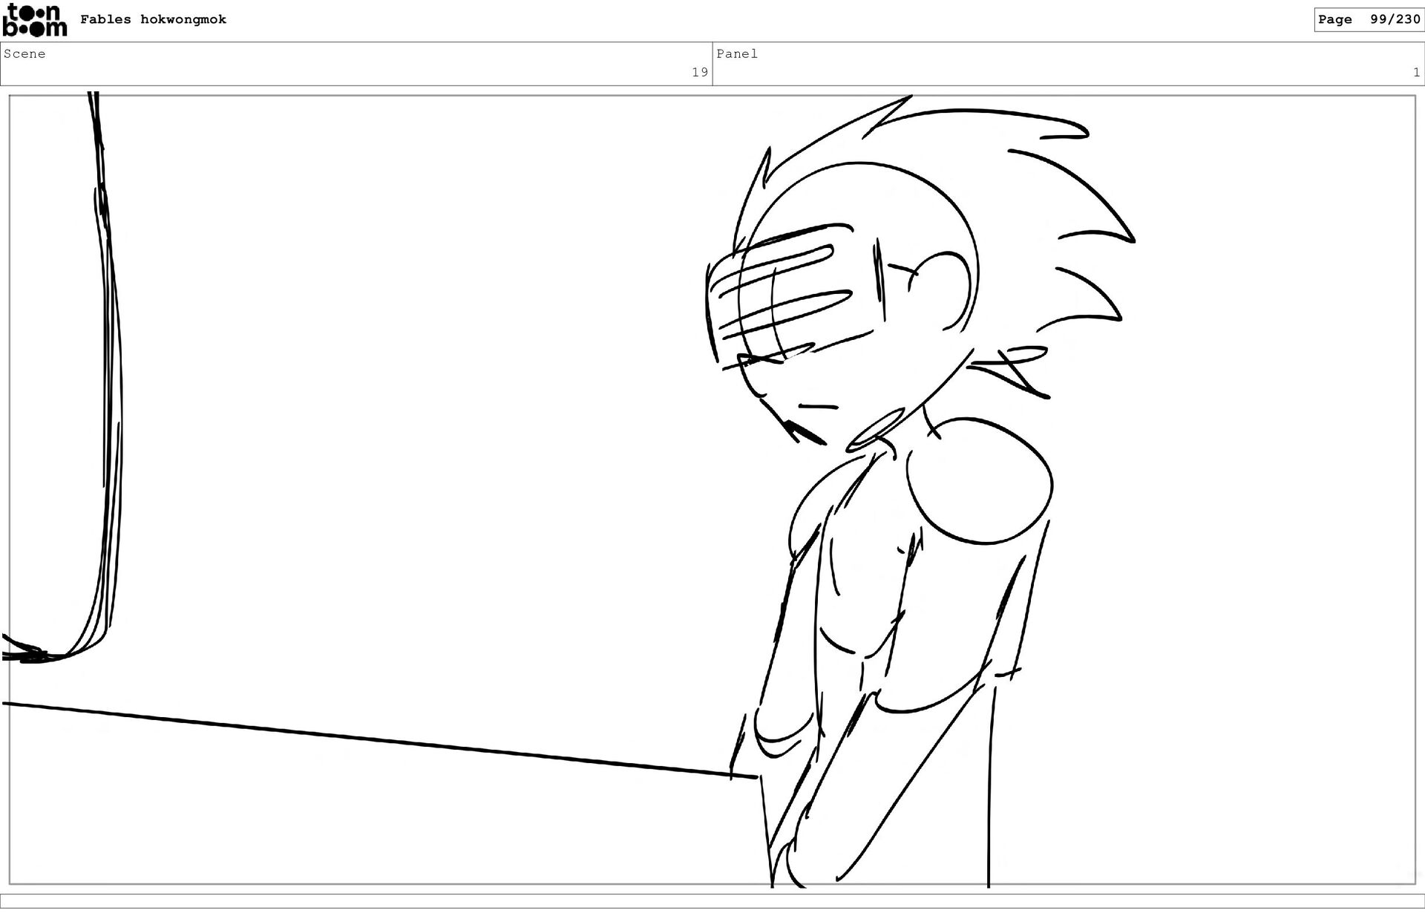Click the Toon Boom logo
Screen dimensions: 1425x922
(x=34, y=20)
